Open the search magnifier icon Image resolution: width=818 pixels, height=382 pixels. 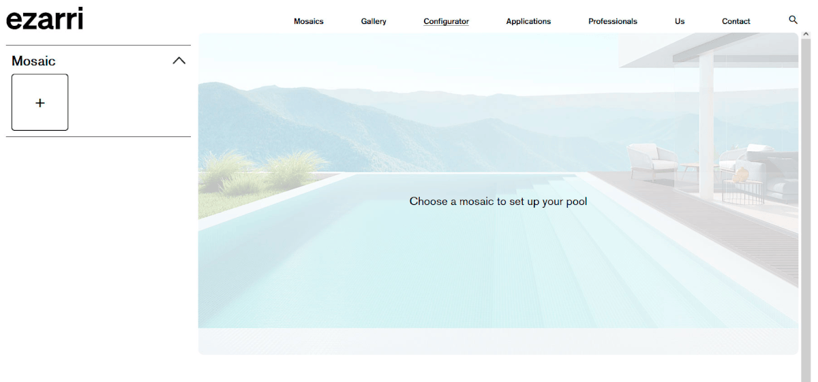click(793, 20)
